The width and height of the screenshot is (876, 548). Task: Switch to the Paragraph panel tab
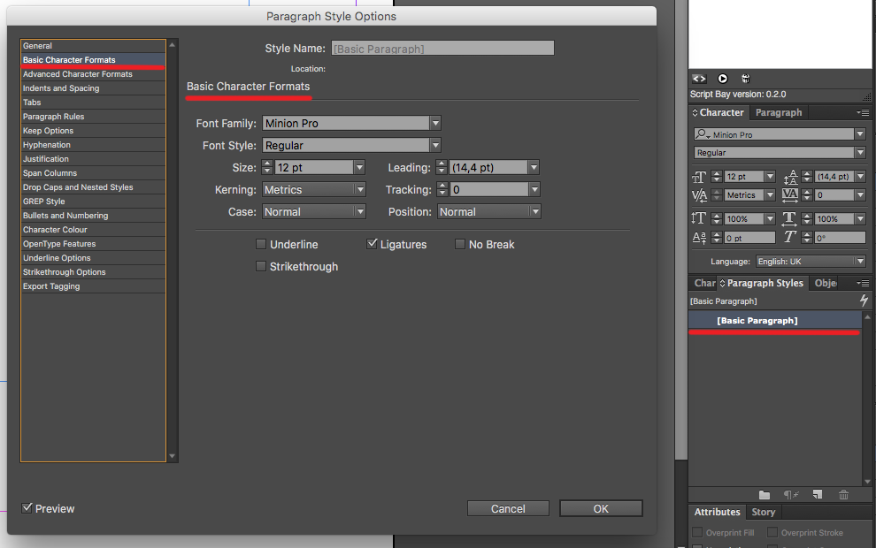click(x=779, y=113)
